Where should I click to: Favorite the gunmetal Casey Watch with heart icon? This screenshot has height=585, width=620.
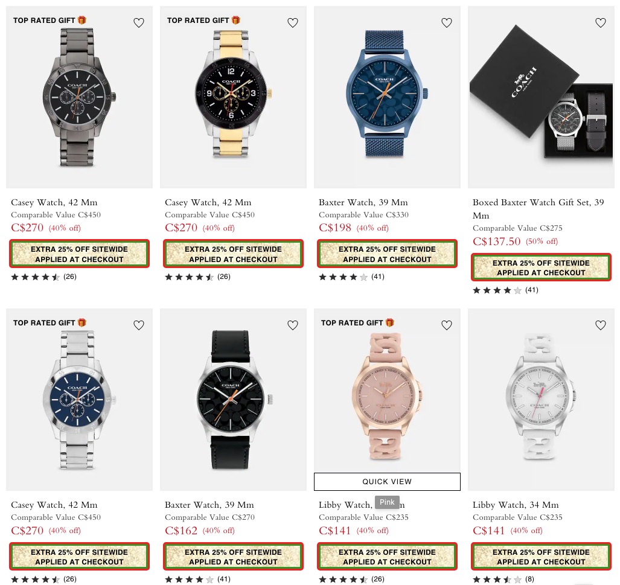click(x=139, y=23)
